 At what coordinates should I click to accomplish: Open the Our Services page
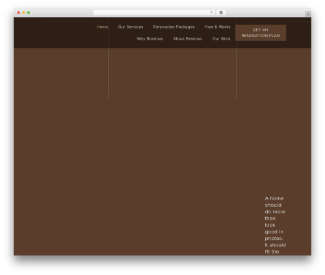point(131,27)
